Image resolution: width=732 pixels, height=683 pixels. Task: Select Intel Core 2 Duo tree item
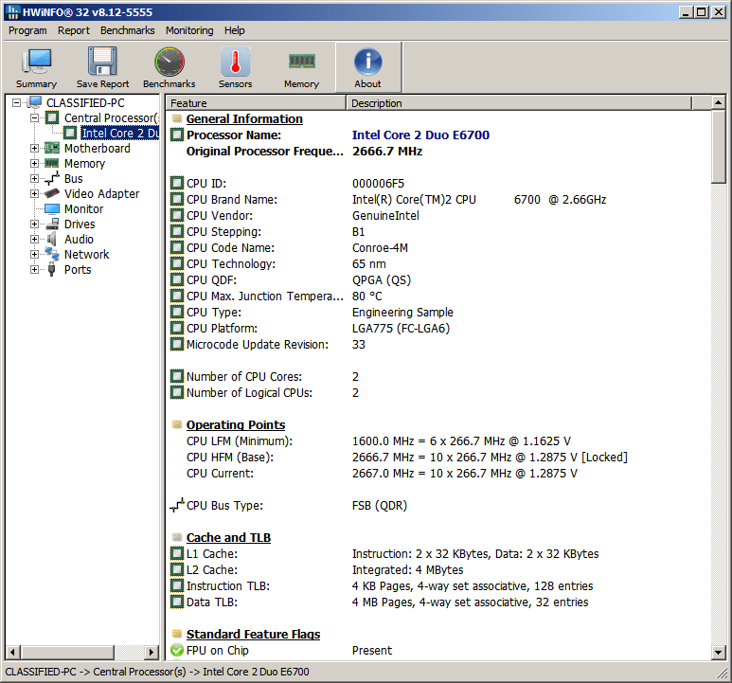[120, 133]
